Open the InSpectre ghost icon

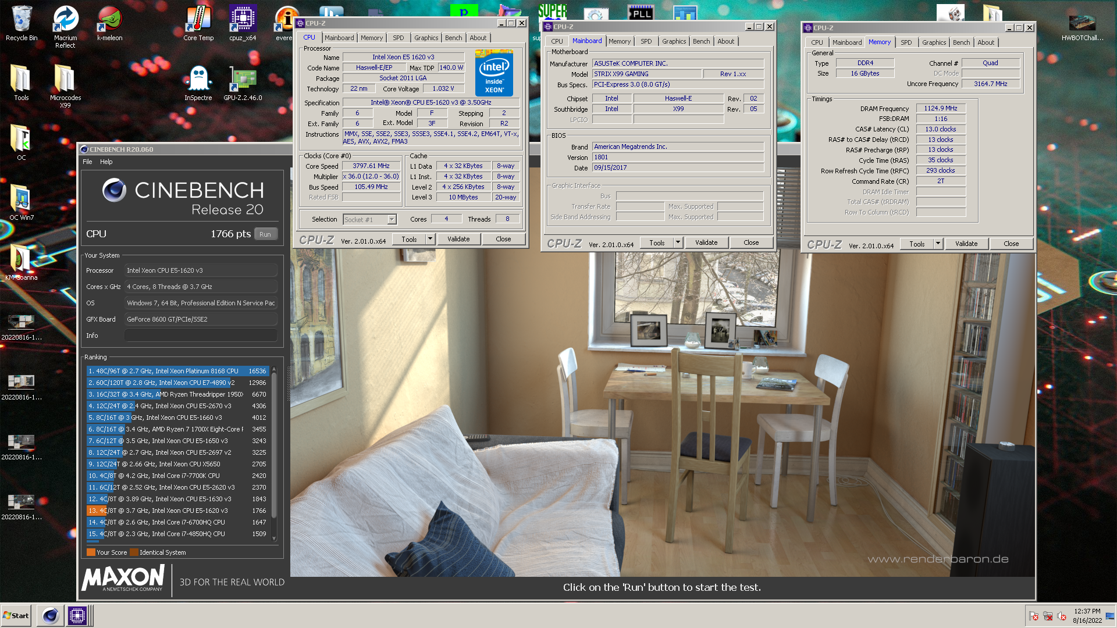pos(198,83)
